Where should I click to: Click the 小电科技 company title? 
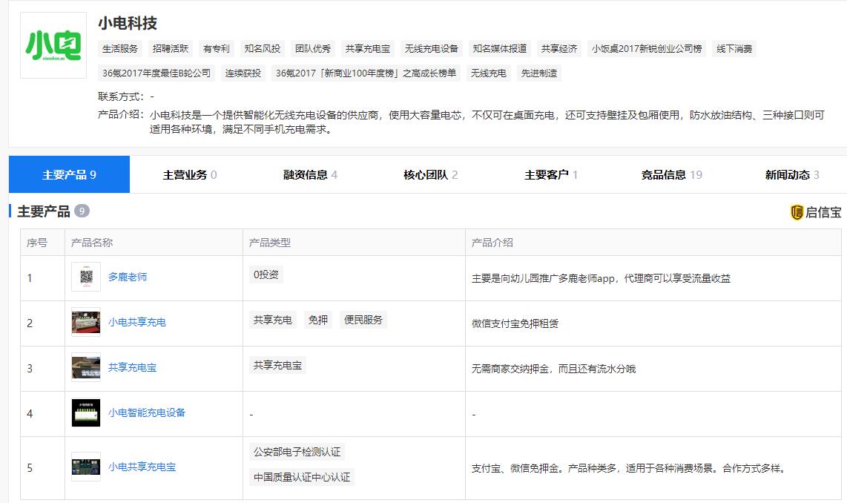(x=128, y=23)
